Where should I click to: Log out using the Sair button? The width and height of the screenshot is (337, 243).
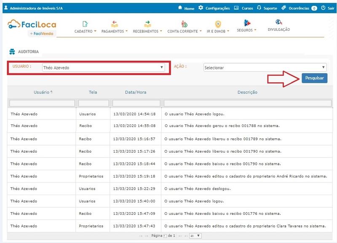(x=327, y=8)
